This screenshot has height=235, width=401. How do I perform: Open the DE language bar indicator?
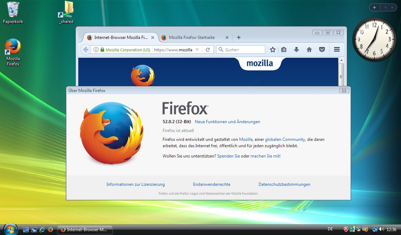click(x=330, y=229)
